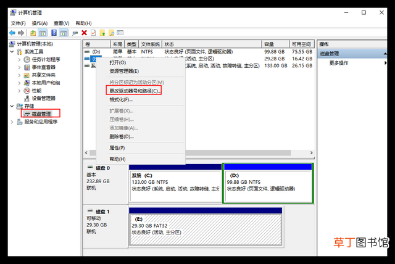This screenshot has height=264, width=395.
Task: Select 磁盘管理 under 存储
Action: (41, 114)
